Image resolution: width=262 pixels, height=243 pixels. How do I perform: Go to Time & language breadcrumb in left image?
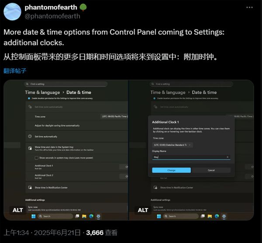42,92
